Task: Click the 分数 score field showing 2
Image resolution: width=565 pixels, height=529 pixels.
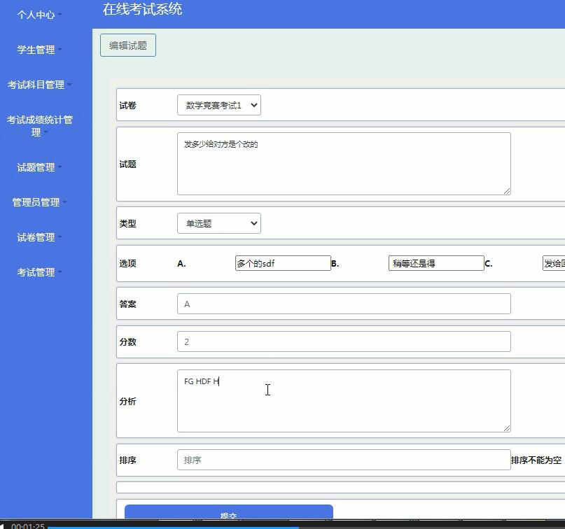Action: pos(343,341)
